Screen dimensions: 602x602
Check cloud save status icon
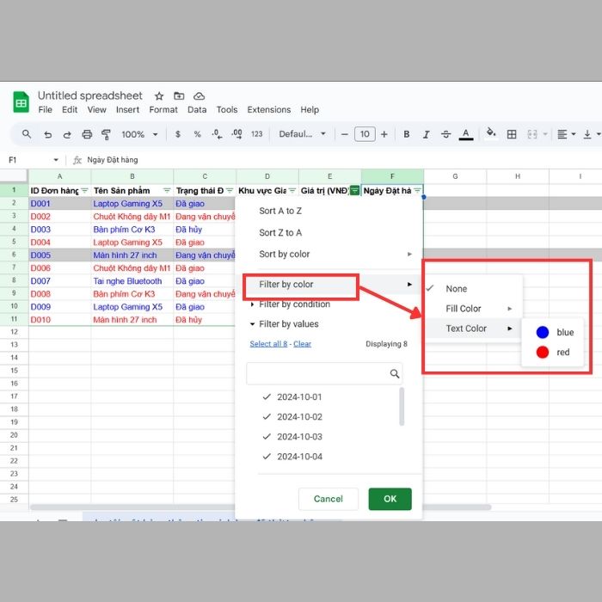coord(199,96)
